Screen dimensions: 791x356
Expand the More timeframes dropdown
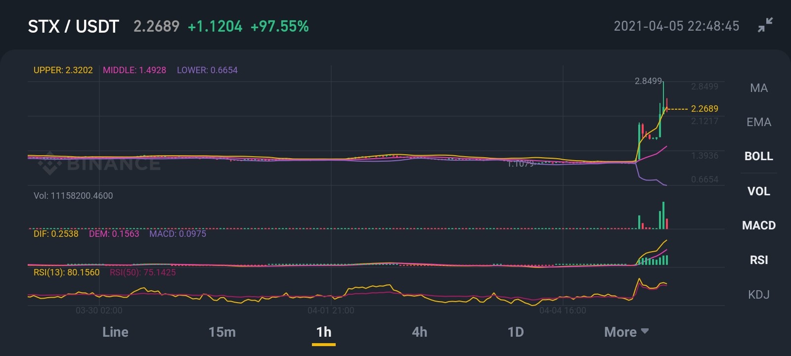tap(626, 332)
